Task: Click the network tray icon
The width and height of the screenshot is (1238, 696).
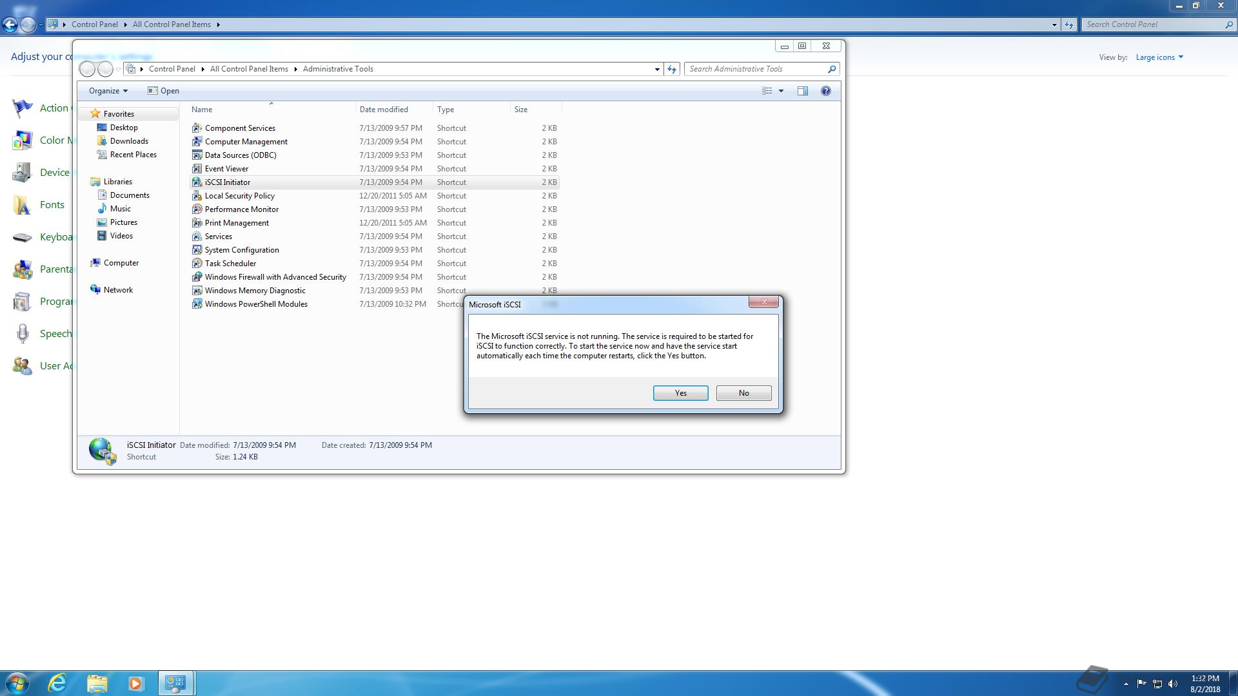Action: point(1157,684)
